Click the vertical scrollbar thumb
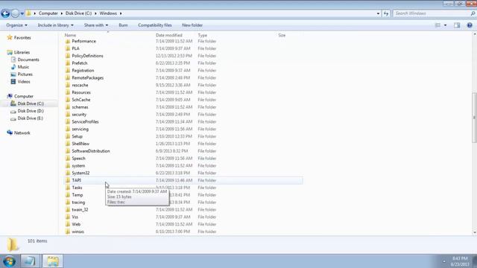This screenshot has width=477, height=268. pos(474,118)
